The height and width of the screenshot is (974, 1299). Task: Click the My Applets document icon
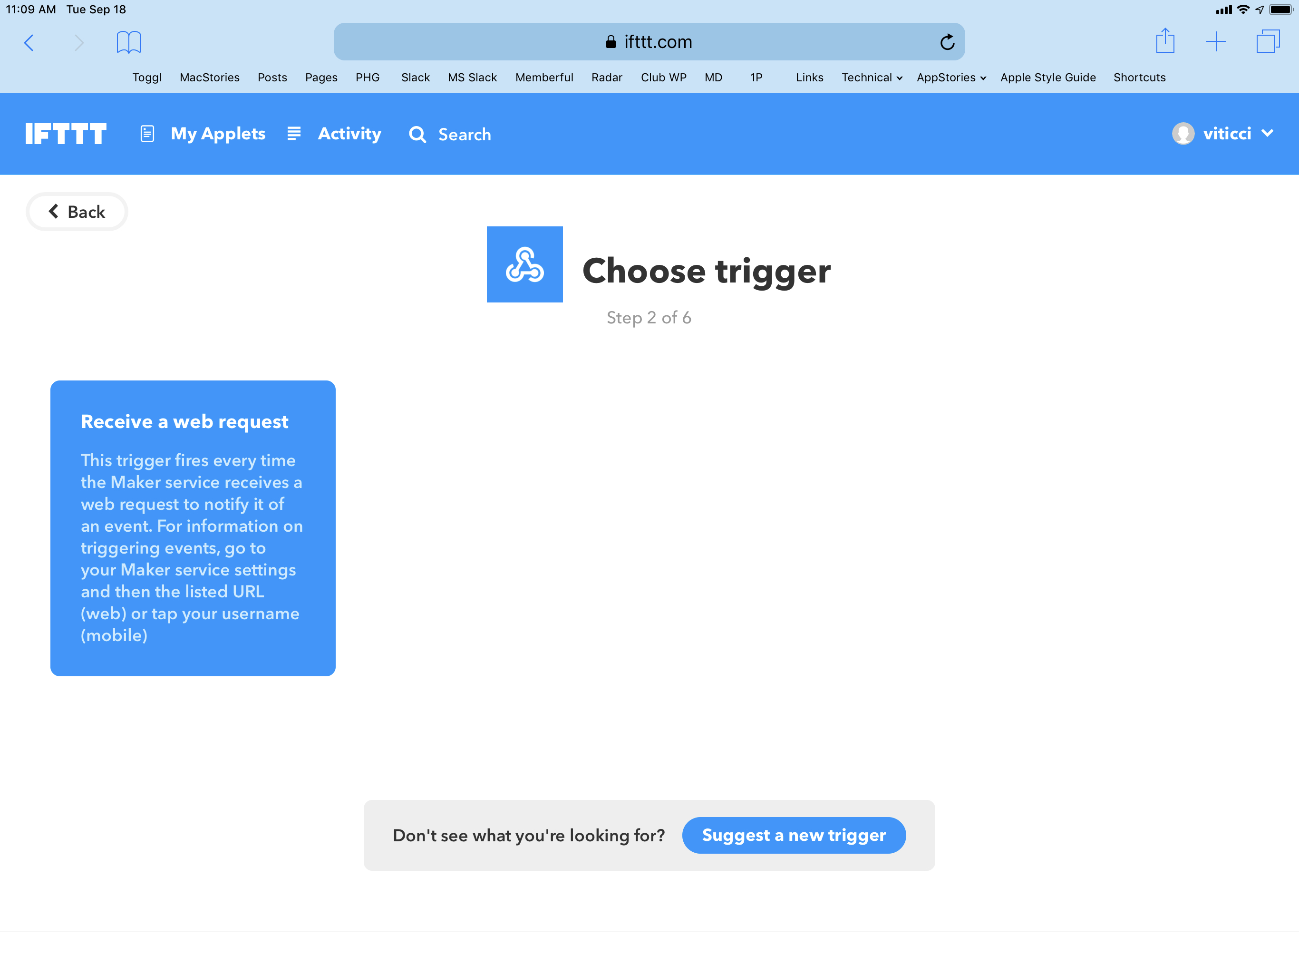(x=147, y=134)
